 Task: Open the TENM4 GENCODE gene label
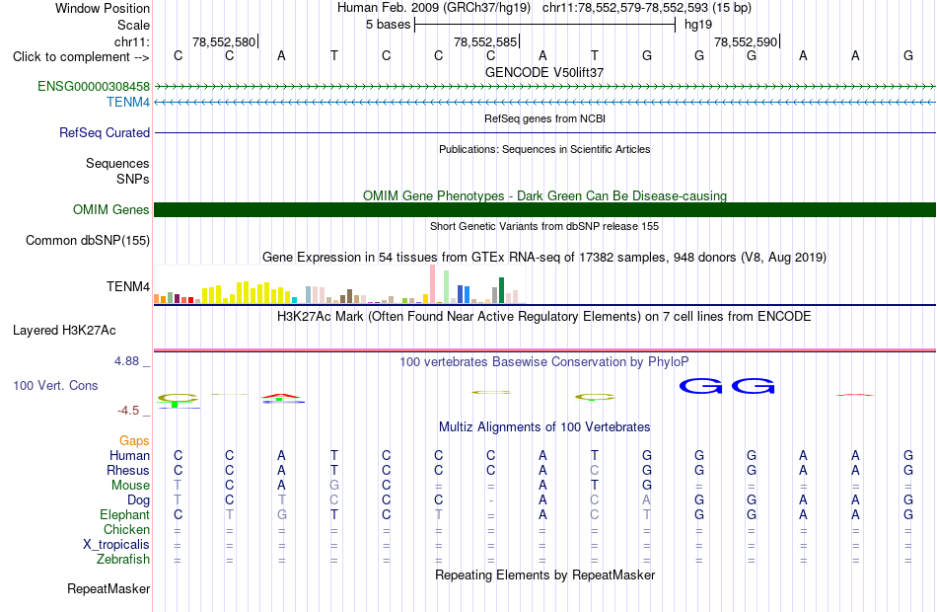[x=128, y=103]
